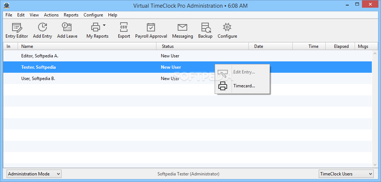Viewport: 381px width, 182px height.
Task: Open My Reports printer icon
Action: pyautogui.click(x=96, y=27)
